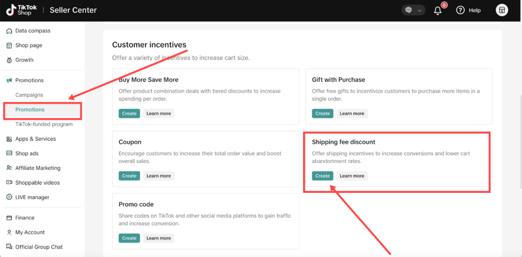Open the Finance page
522x257 pixels.
24,218
